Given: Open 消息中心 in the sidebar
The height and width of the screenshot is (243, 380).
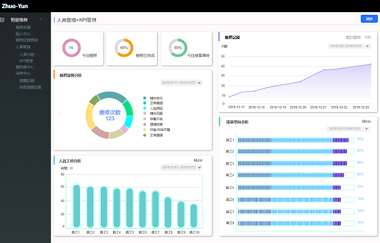Looking at the screenshot, I should tap(23, 73).
